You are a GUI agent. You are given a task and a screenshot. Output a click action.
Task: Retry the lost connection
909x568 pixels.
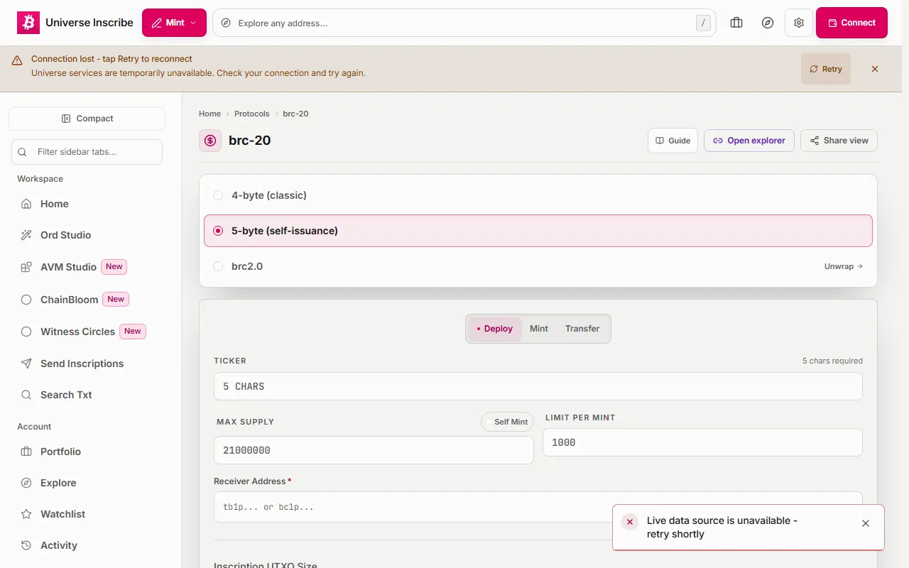[825, 69]
